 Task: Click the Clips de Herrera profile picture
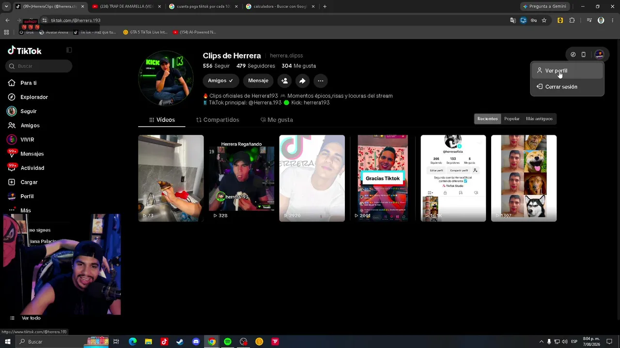point(166,78)
